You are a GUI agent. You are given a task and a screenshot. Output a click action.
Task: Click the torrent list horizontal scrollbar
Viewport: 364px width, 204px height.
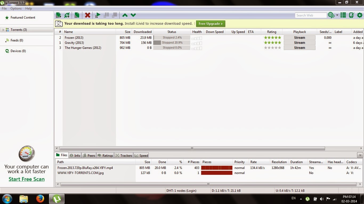pyautogui.click(x=192, y=148)
